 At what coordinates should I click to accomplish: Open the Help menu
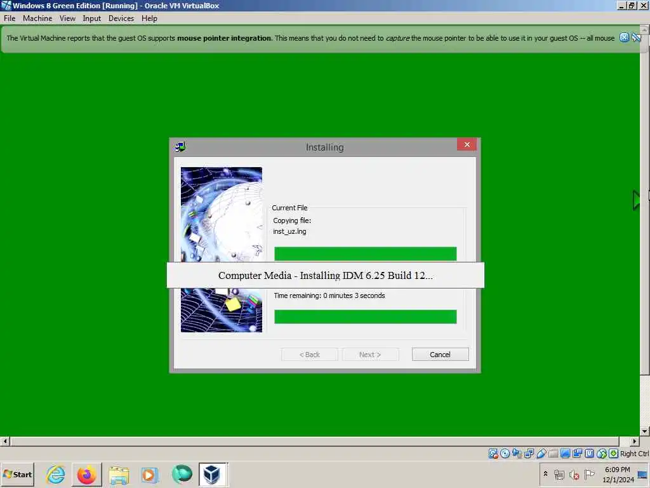click(149, 18)
